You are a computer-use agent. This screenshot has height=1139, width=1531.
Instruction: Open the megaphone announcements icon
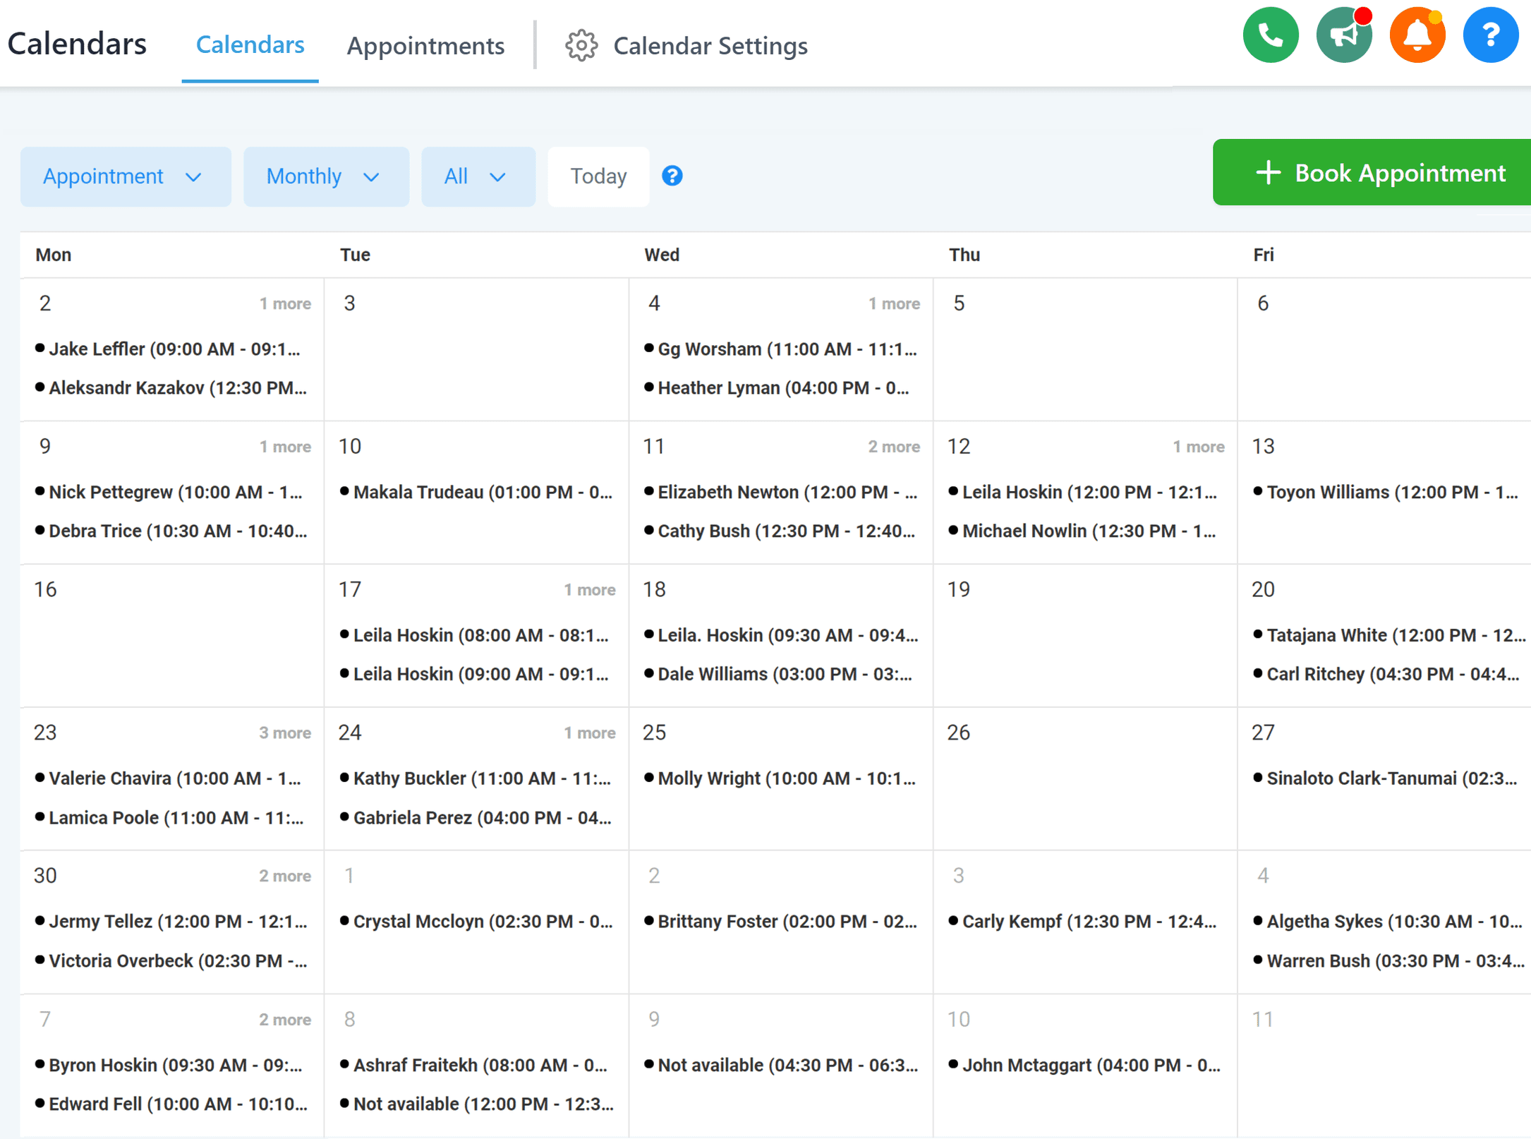point(1343,35)
